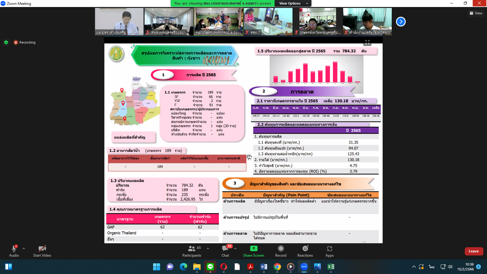Open Photos app from taskbar

(317, 267)
